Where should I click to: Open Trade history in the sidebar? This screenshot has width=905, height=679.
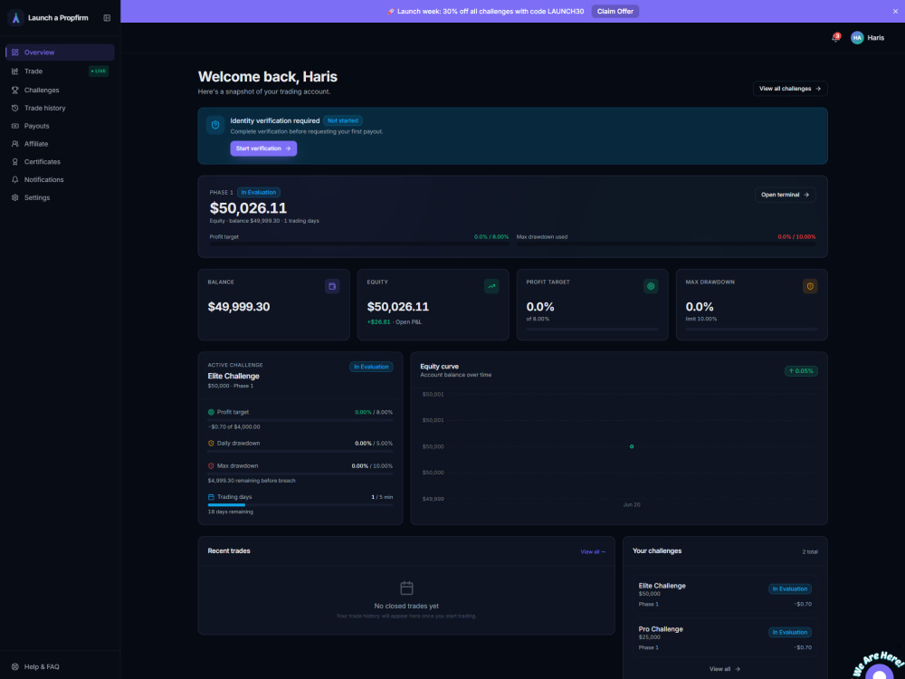60,108
